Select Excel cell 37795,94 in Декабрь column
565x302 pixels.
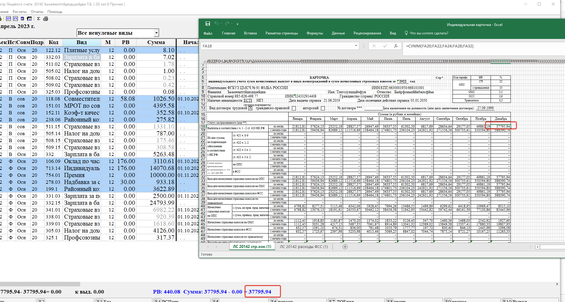click(501, 126)
